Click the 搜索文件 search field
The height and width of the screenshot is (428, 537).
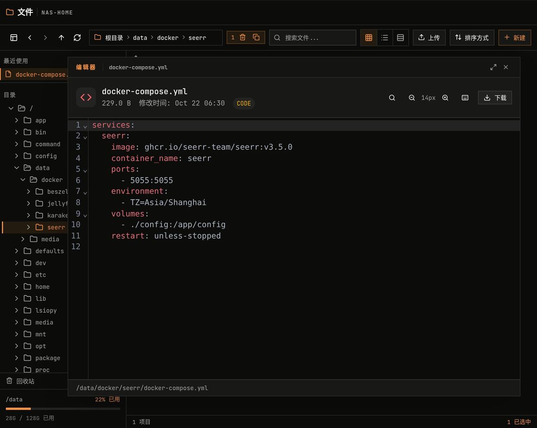coord(312,38)
